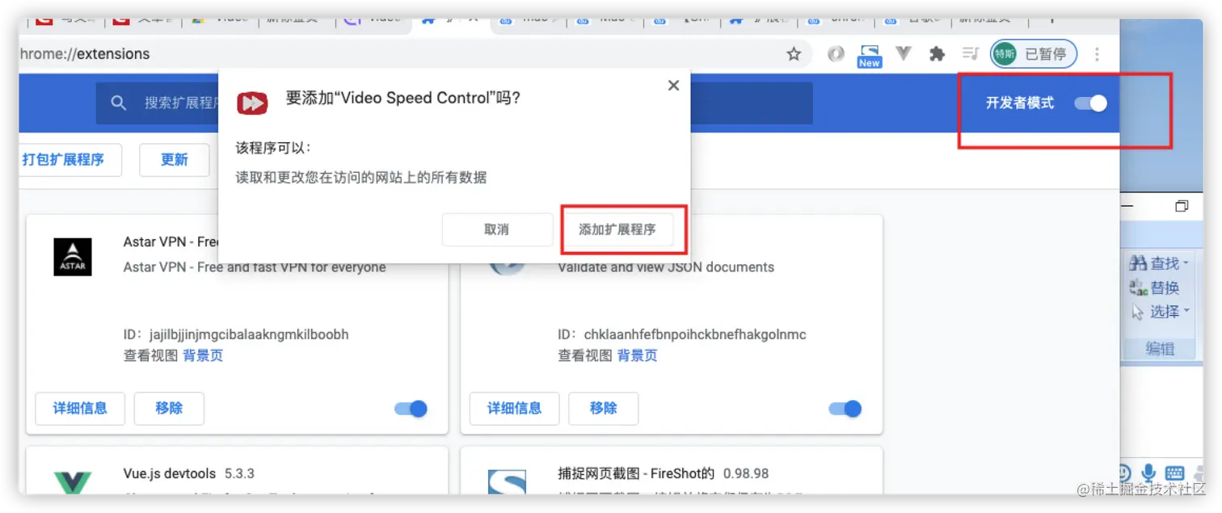The image size is (1222, 513).
Task: Open the 已暂停 profile menu
Action: pos(1034,54)
